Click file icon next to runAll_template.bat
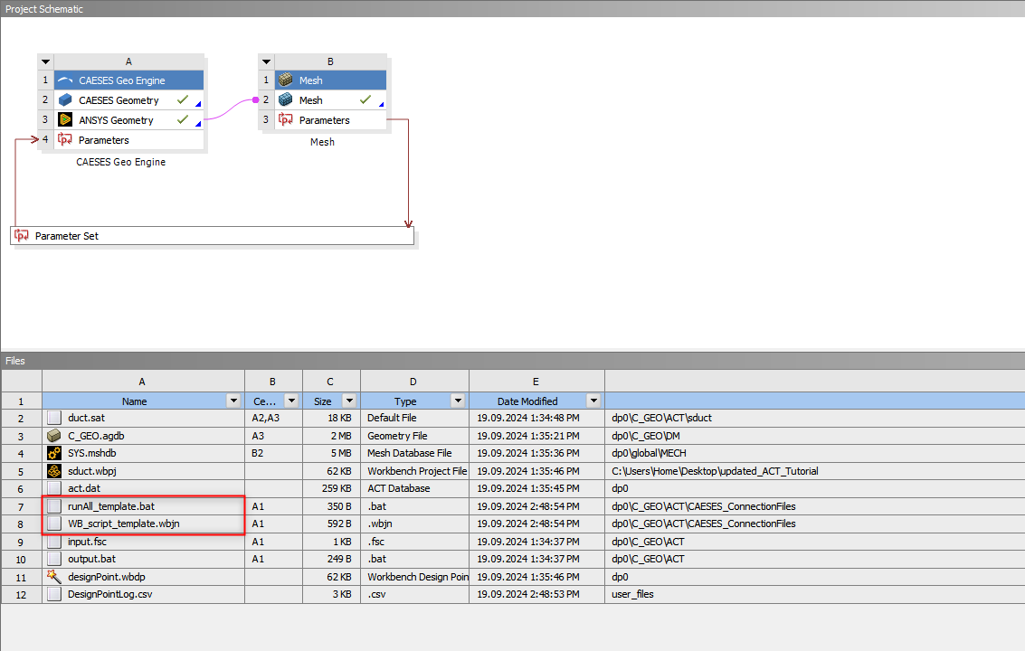Screen dimensions: 1025x651 tap(54, 506)
